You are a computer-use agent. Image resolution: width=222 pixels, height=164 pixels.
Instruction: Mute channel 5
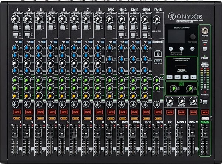(x=64, y=112)
